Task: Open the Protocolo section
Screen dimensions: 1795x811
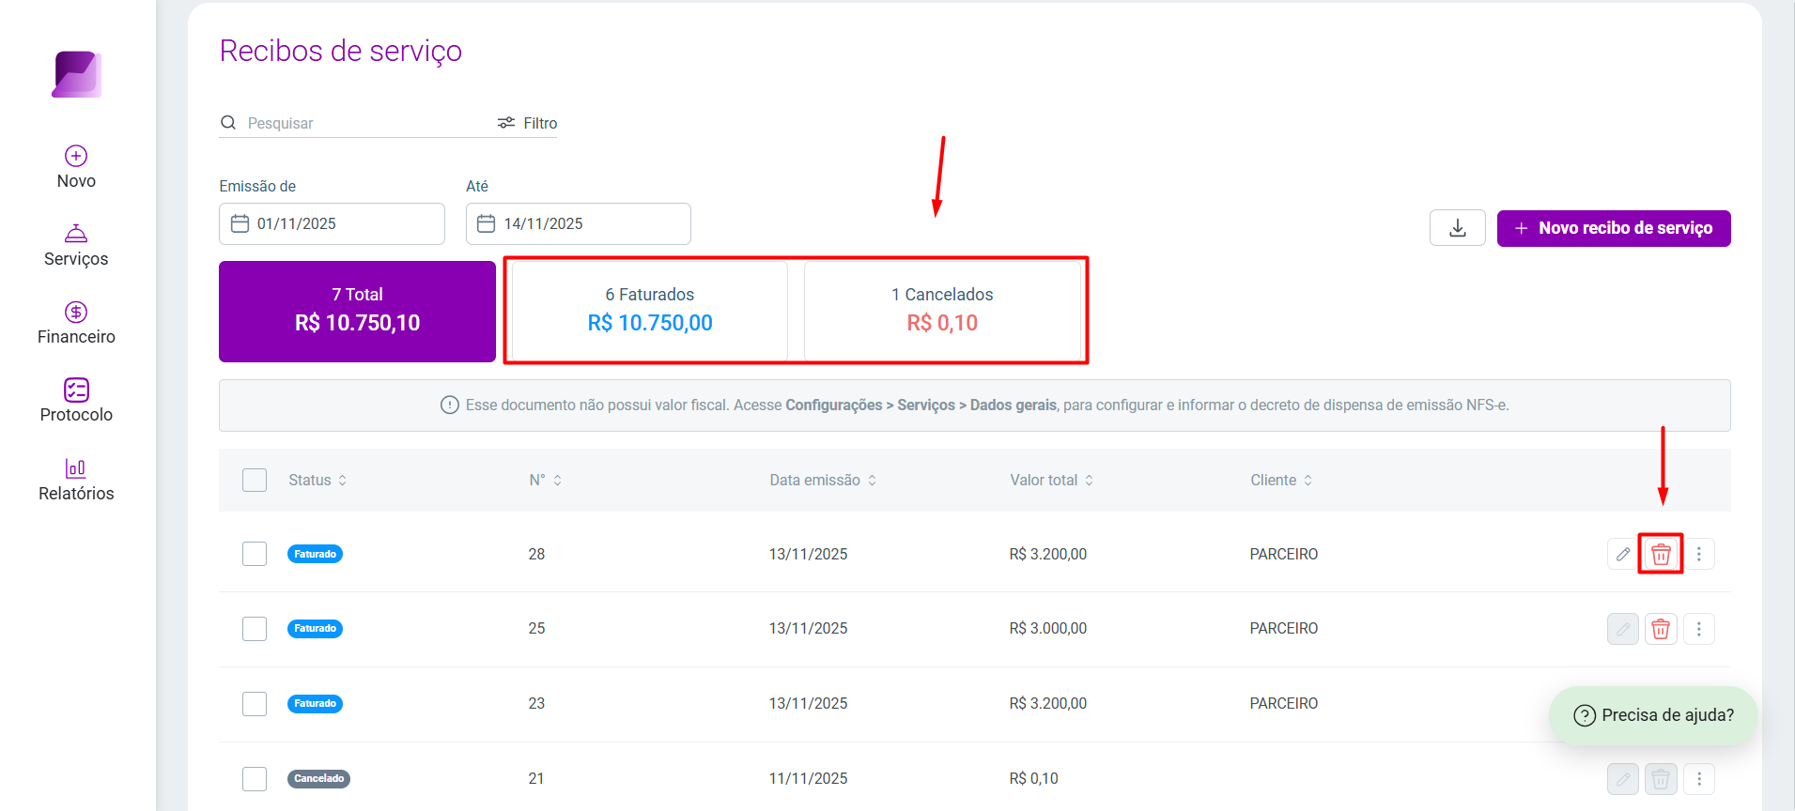Action: (76, 401)
